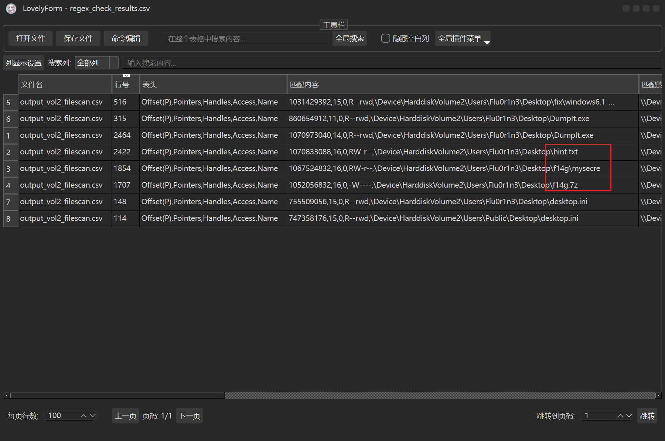Click the match cell ending in f14g\mysecre
This screenshot has width=665, height=441.
463,169
